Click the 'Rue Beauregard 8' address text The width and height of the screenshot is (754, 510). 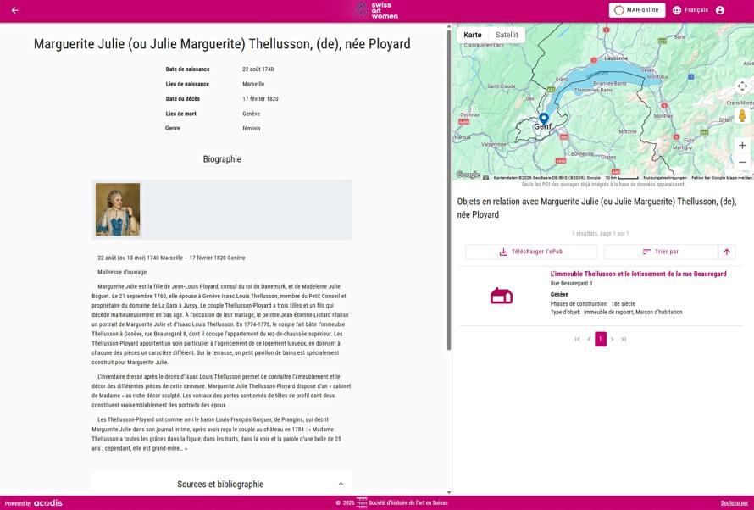pyautogui.click(x=571, y=284)
